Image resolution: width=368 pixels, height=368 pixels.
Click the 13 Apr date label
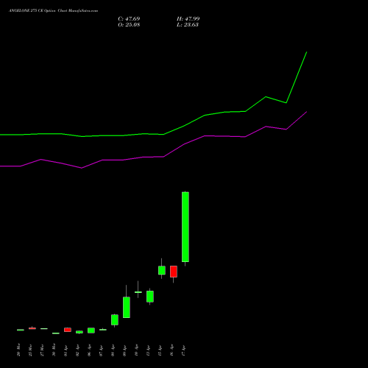[x=148, y=350]
